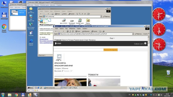Image resolution: width=173 pixels, height=97 pixels.
Task: Click the Поиск button in the Мой компьютер toolbar
Action: tap(58, 14)
